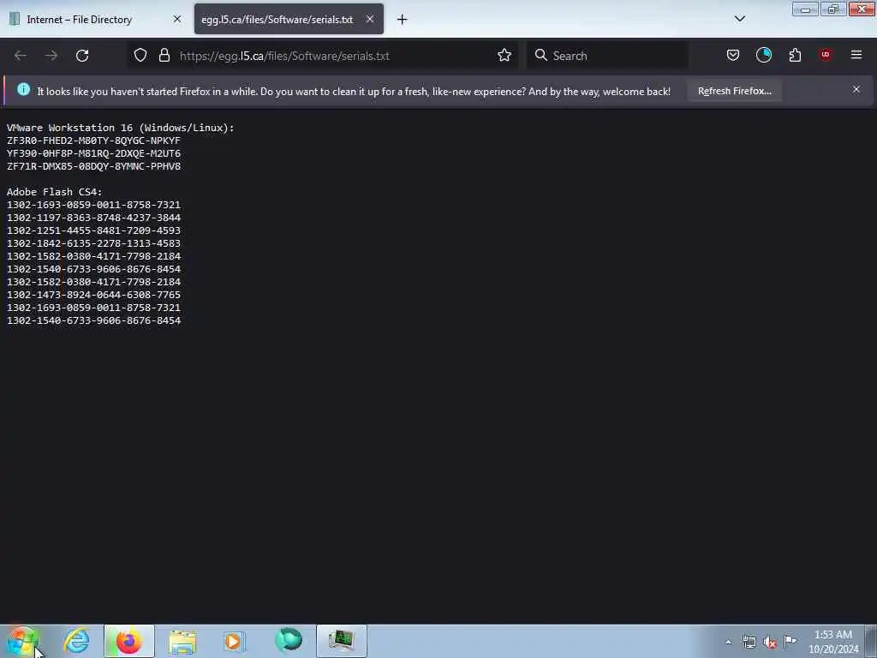The width and height of the screenshot is (877, 658).
Task: Save page to Pocket
Action: click(x=733, y=56)
